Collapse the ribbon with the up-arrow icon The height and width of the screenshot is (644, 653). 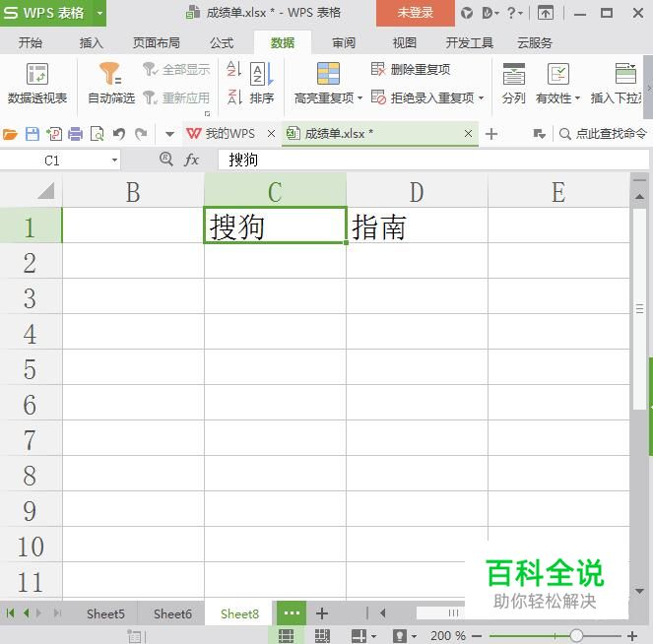pyautogui.click(x=546, y=14)
